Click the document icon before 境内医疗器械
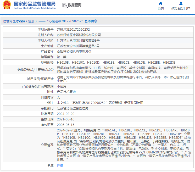195x172 pixels. pyautogui.click(x=4, y=21)
